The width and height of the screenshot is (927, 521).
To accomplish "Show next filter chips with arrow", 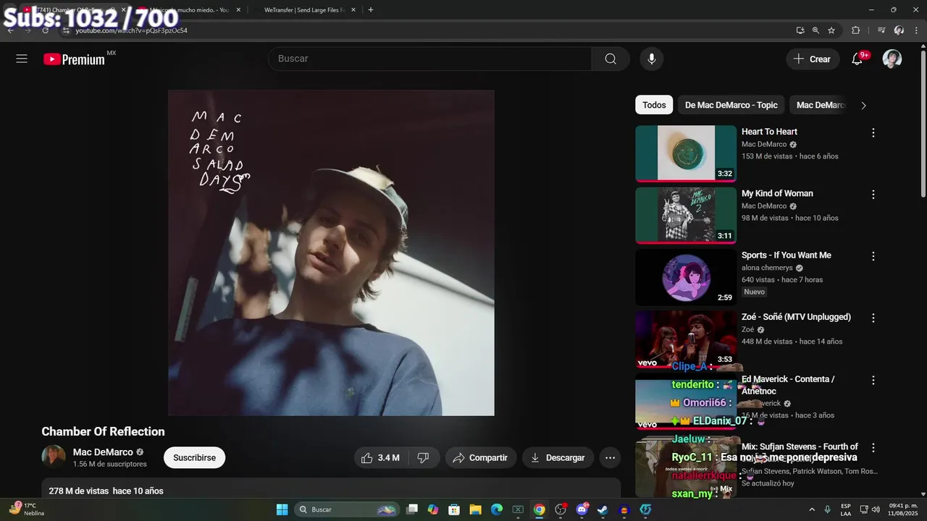I will click(x=863, y=105).
